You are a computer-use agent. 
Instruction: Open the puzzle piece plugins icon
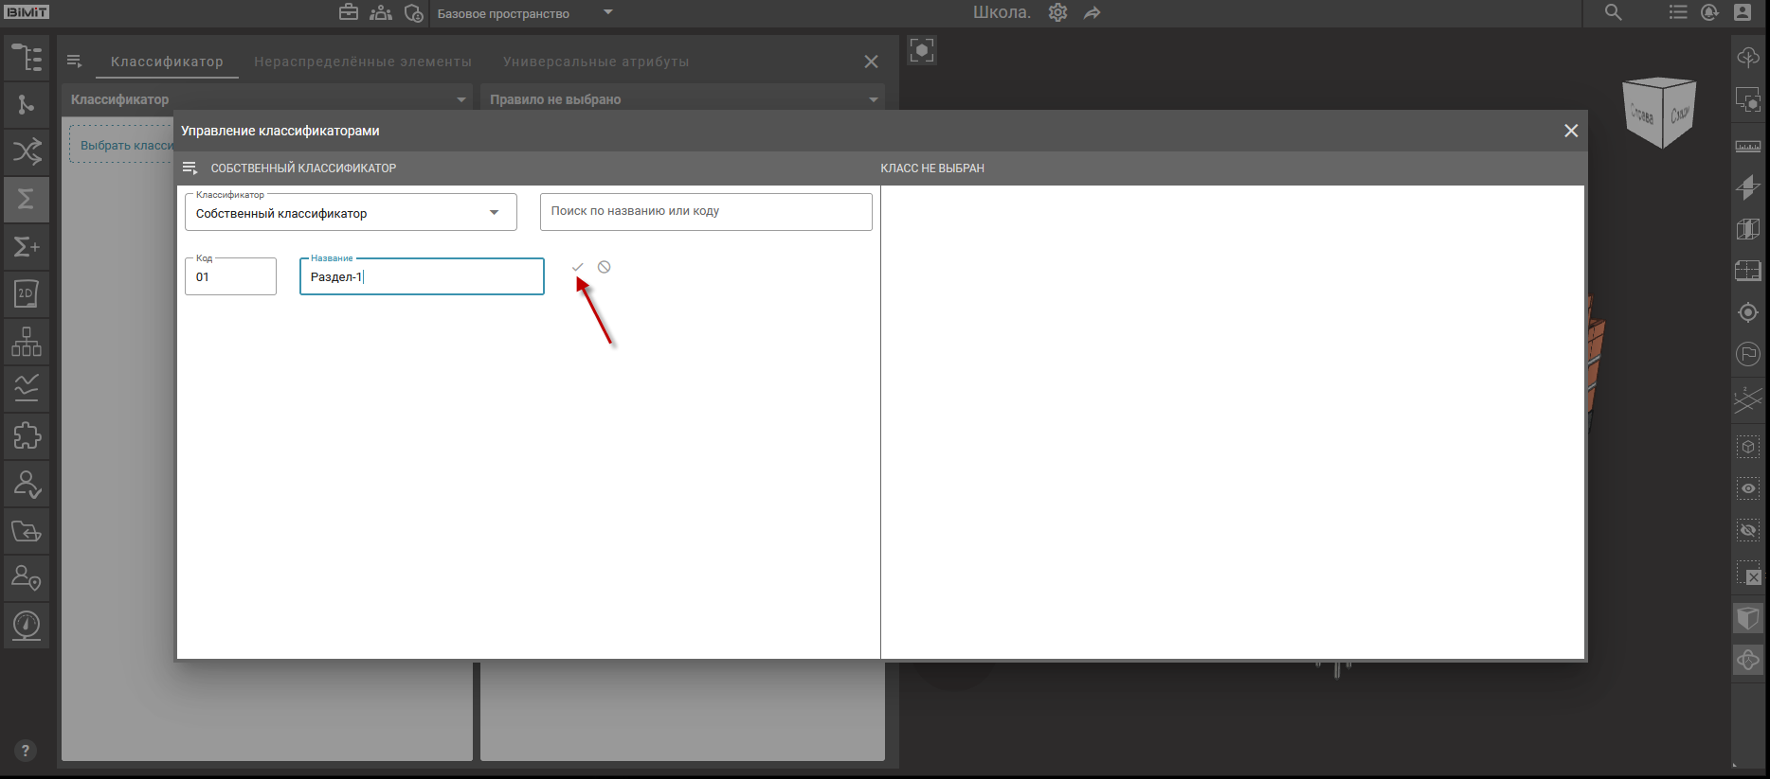[x=27, y=436]
